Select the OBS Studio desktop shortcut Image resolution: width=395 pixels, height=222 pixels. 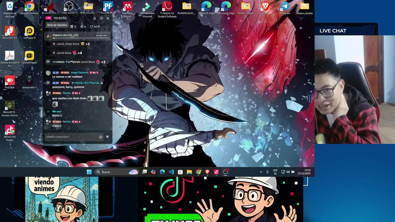coord(69,8)
